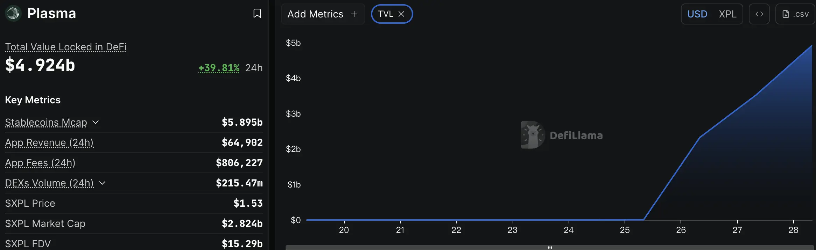Viewport: 816px width, 250px height.
Task: Click the +39.81% 24h change value
Action: (x=219, y=68)
